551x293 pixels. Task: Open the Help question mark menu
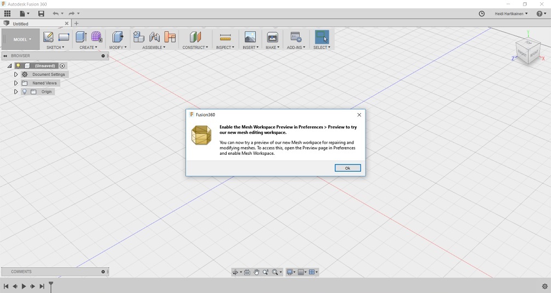click(x=541, y=13)
